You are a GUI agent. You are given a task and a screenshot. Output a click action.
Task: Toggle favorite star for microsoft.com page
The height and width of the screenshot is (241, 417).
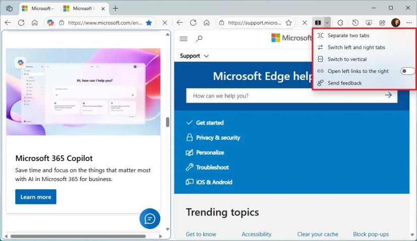click(x=149, y=23)
